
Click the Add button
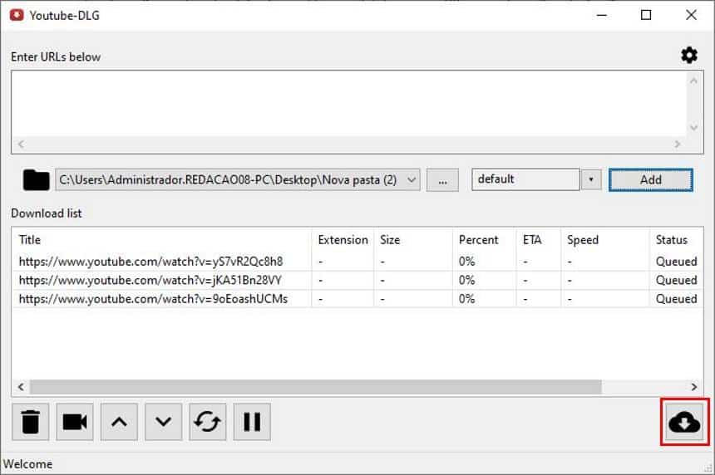click(x=651, y=180)
